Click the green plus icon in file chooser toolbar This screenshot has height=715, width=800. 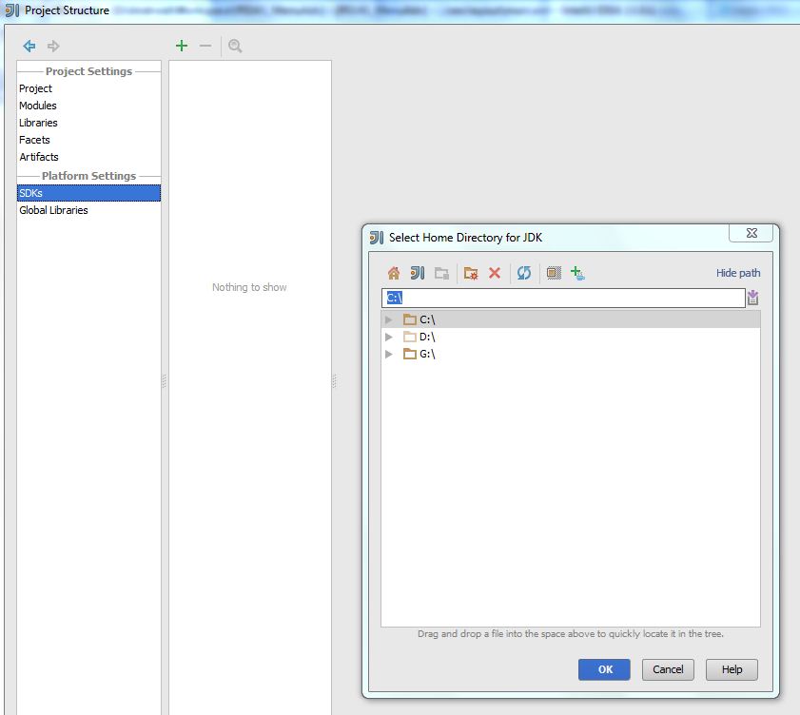tap(577, 273)
